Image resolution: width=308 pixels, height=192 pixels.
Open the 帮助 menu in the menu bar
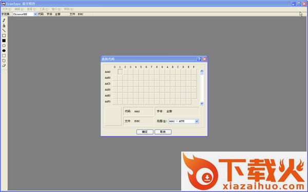point(69,9)
